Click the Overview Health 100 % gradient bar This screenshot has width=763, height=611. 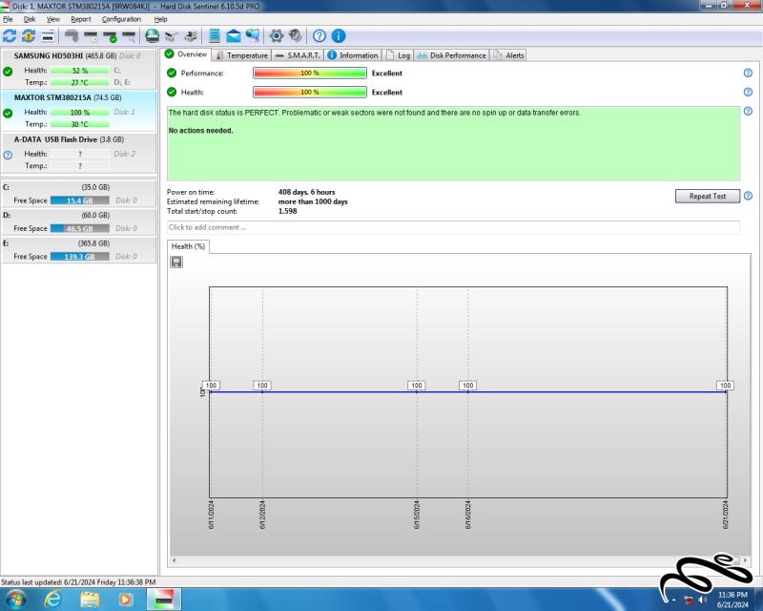pyautogui.click(x=310, y=92)
